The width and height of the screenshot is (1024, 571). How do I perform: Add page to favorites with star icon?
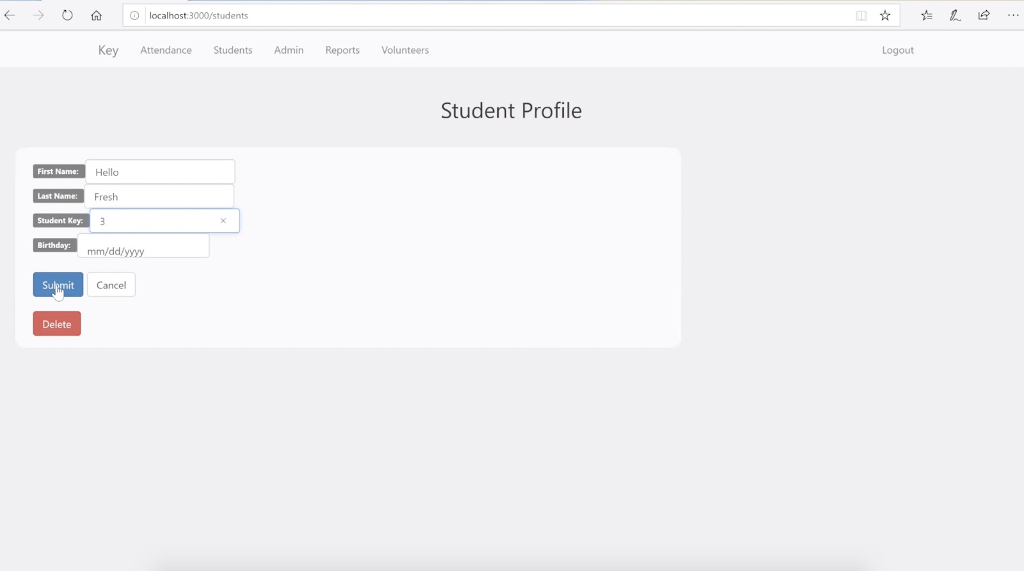point(885,15)
